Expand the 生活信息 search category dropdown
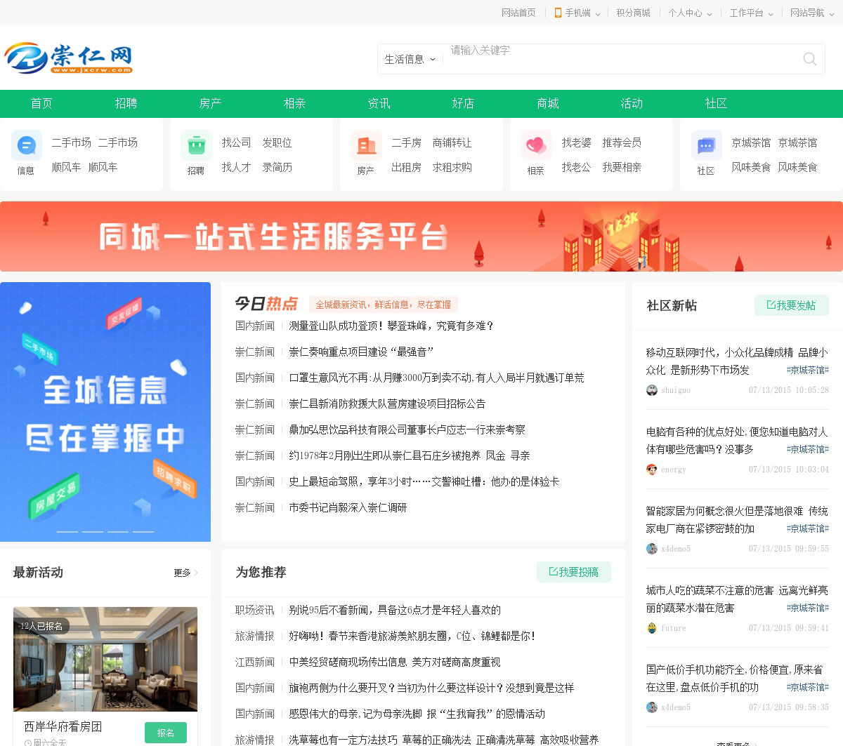Viewport: 843px width, 746px height. click(x=410, y=60)
